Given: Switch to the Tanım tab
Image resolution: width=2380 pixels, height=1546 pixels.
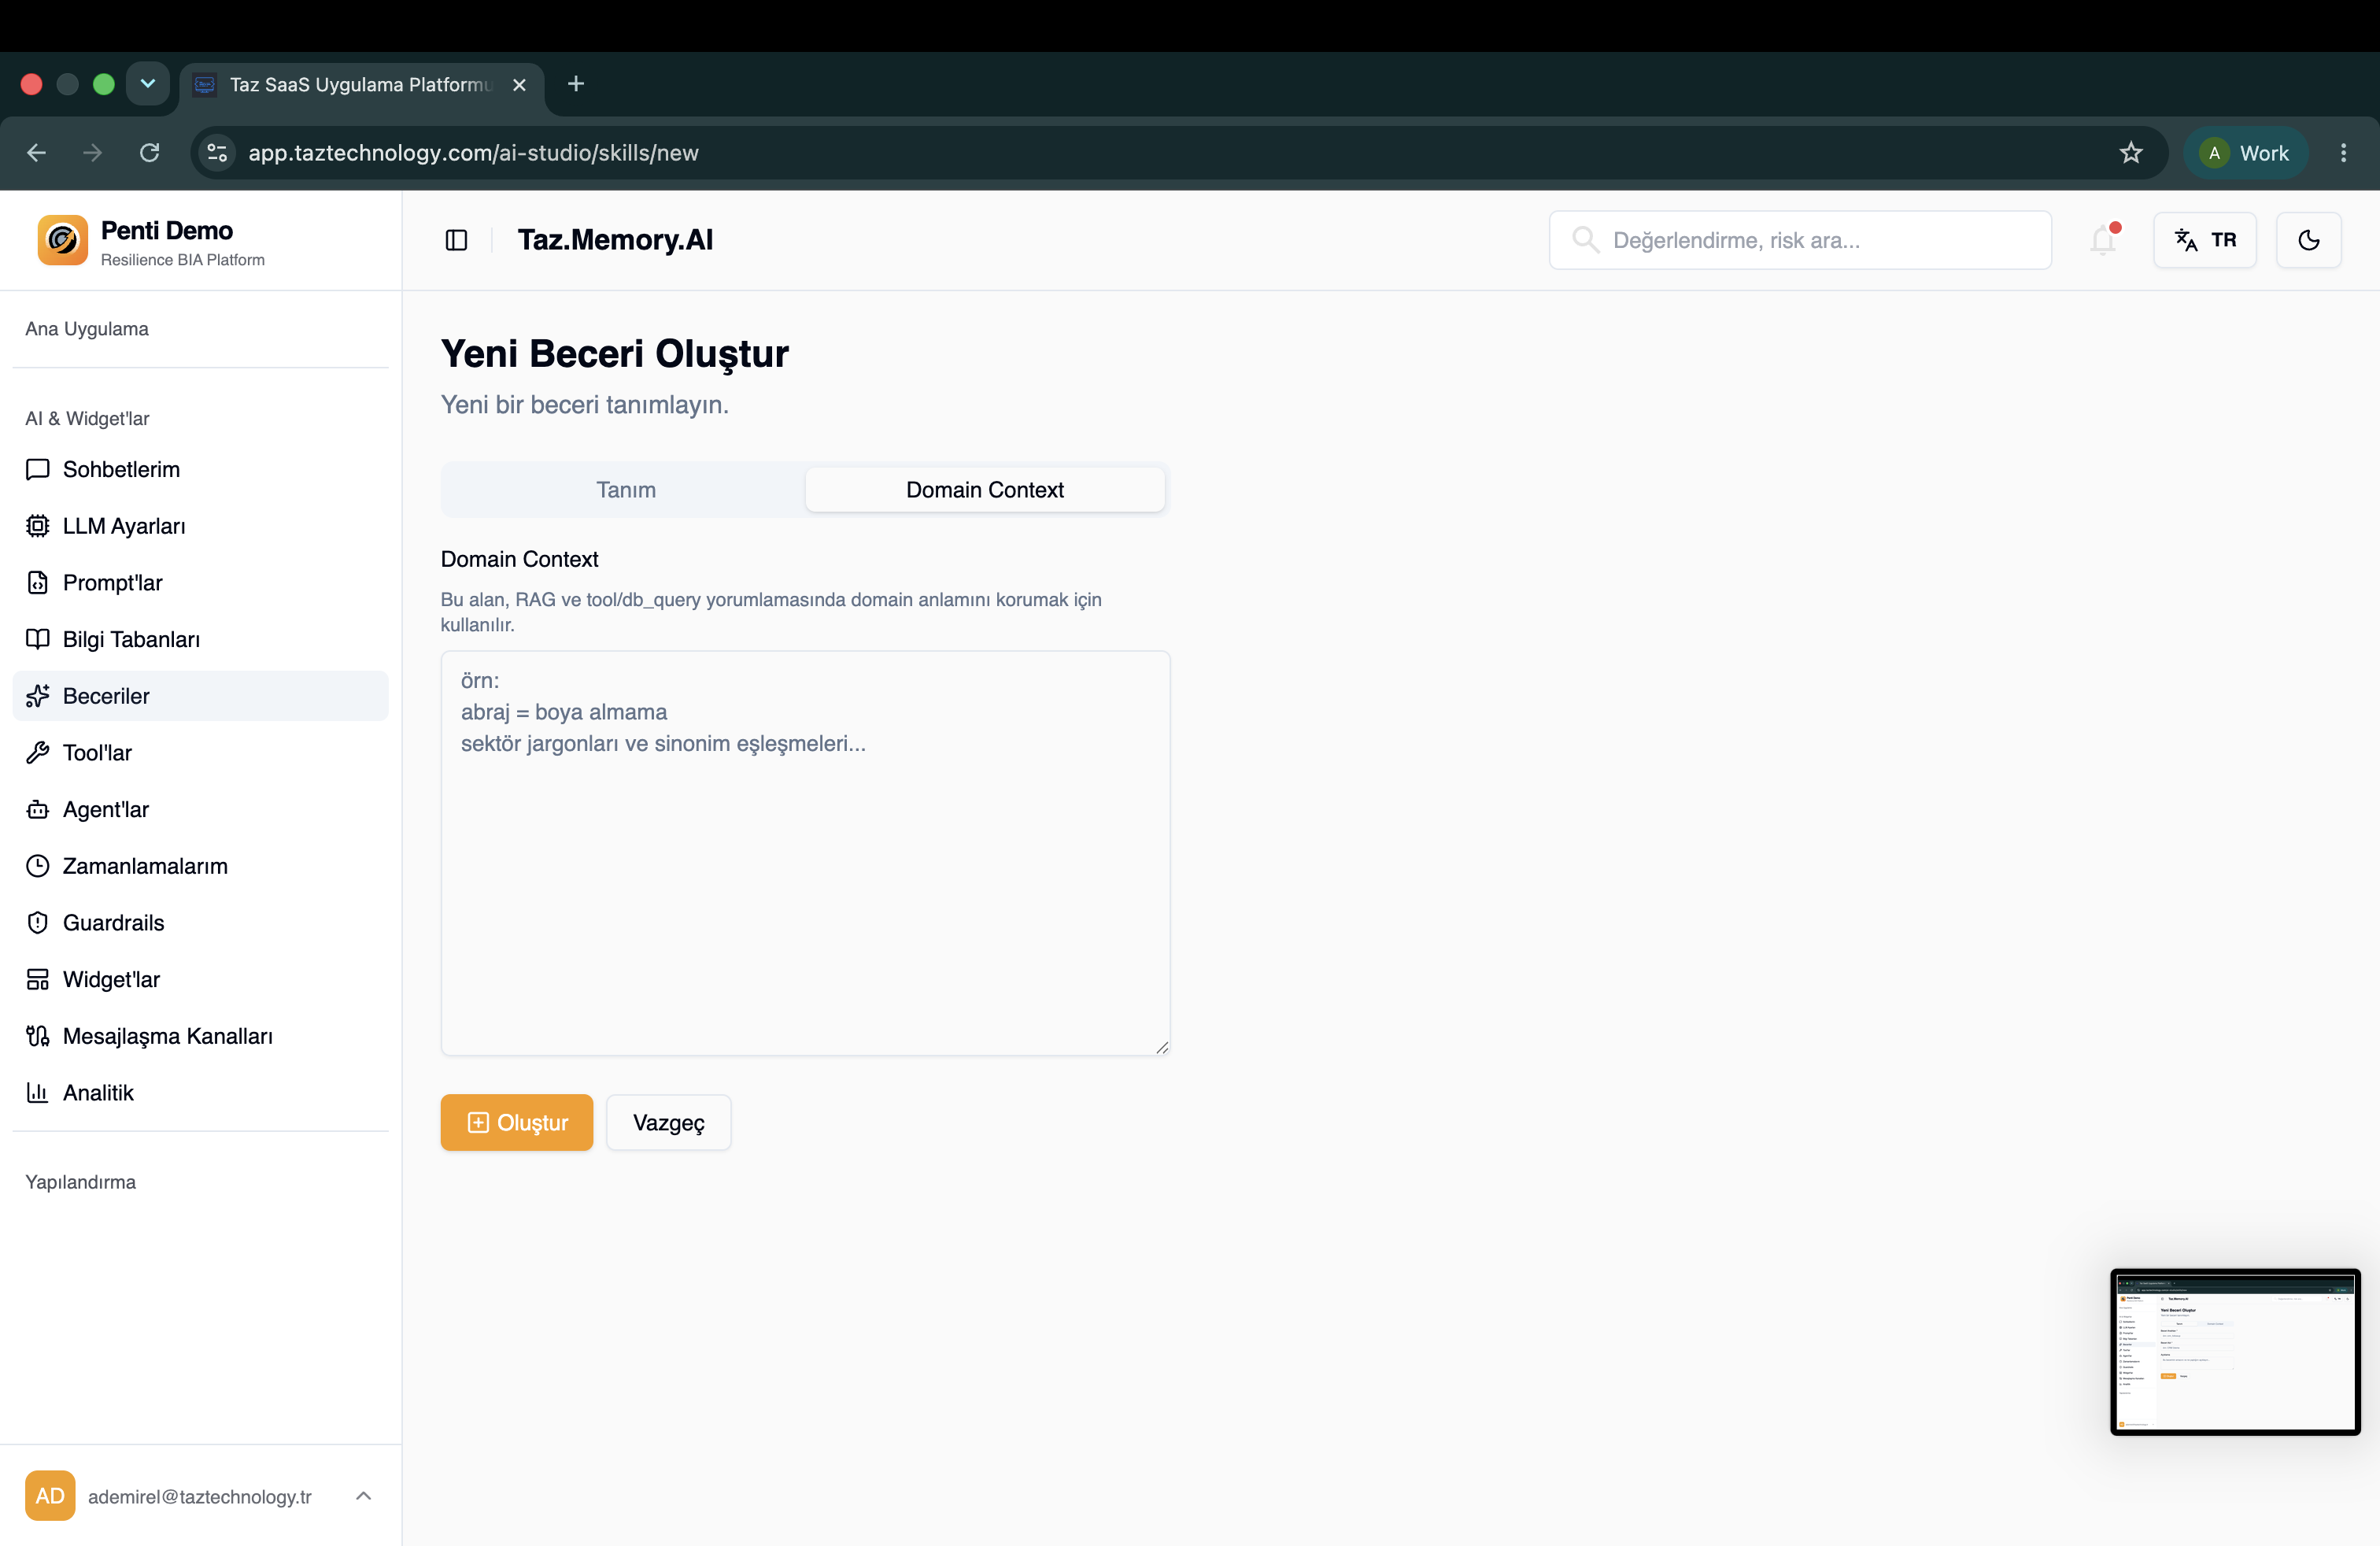Looking at the screenshot, I should [x=626, y=490].
